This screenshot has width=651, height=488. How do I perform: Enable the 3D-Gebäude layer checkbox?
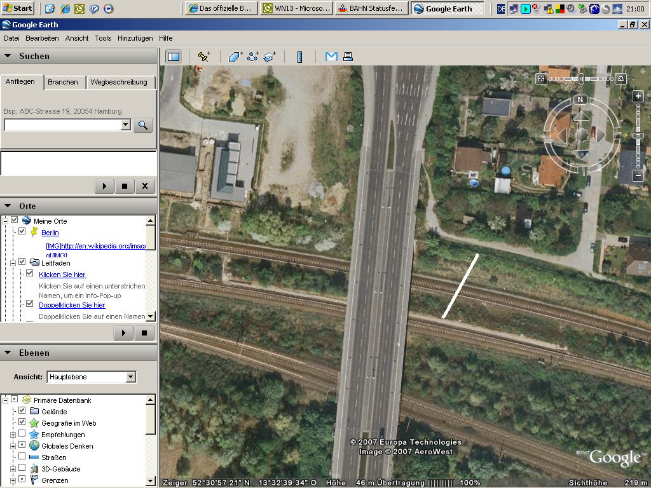pyautogui.click(x=22, y=468)
